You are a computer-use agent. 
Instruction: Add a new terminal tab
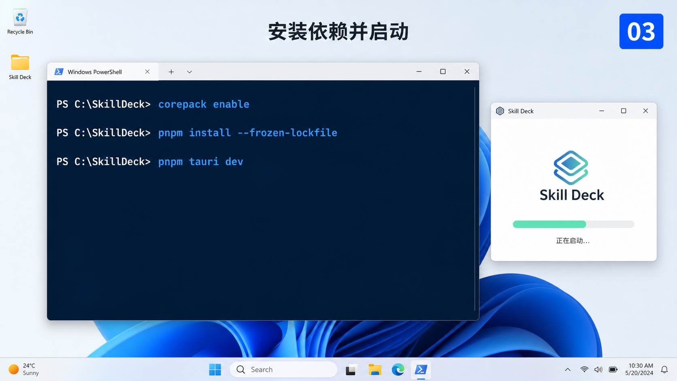pos(171,72)
